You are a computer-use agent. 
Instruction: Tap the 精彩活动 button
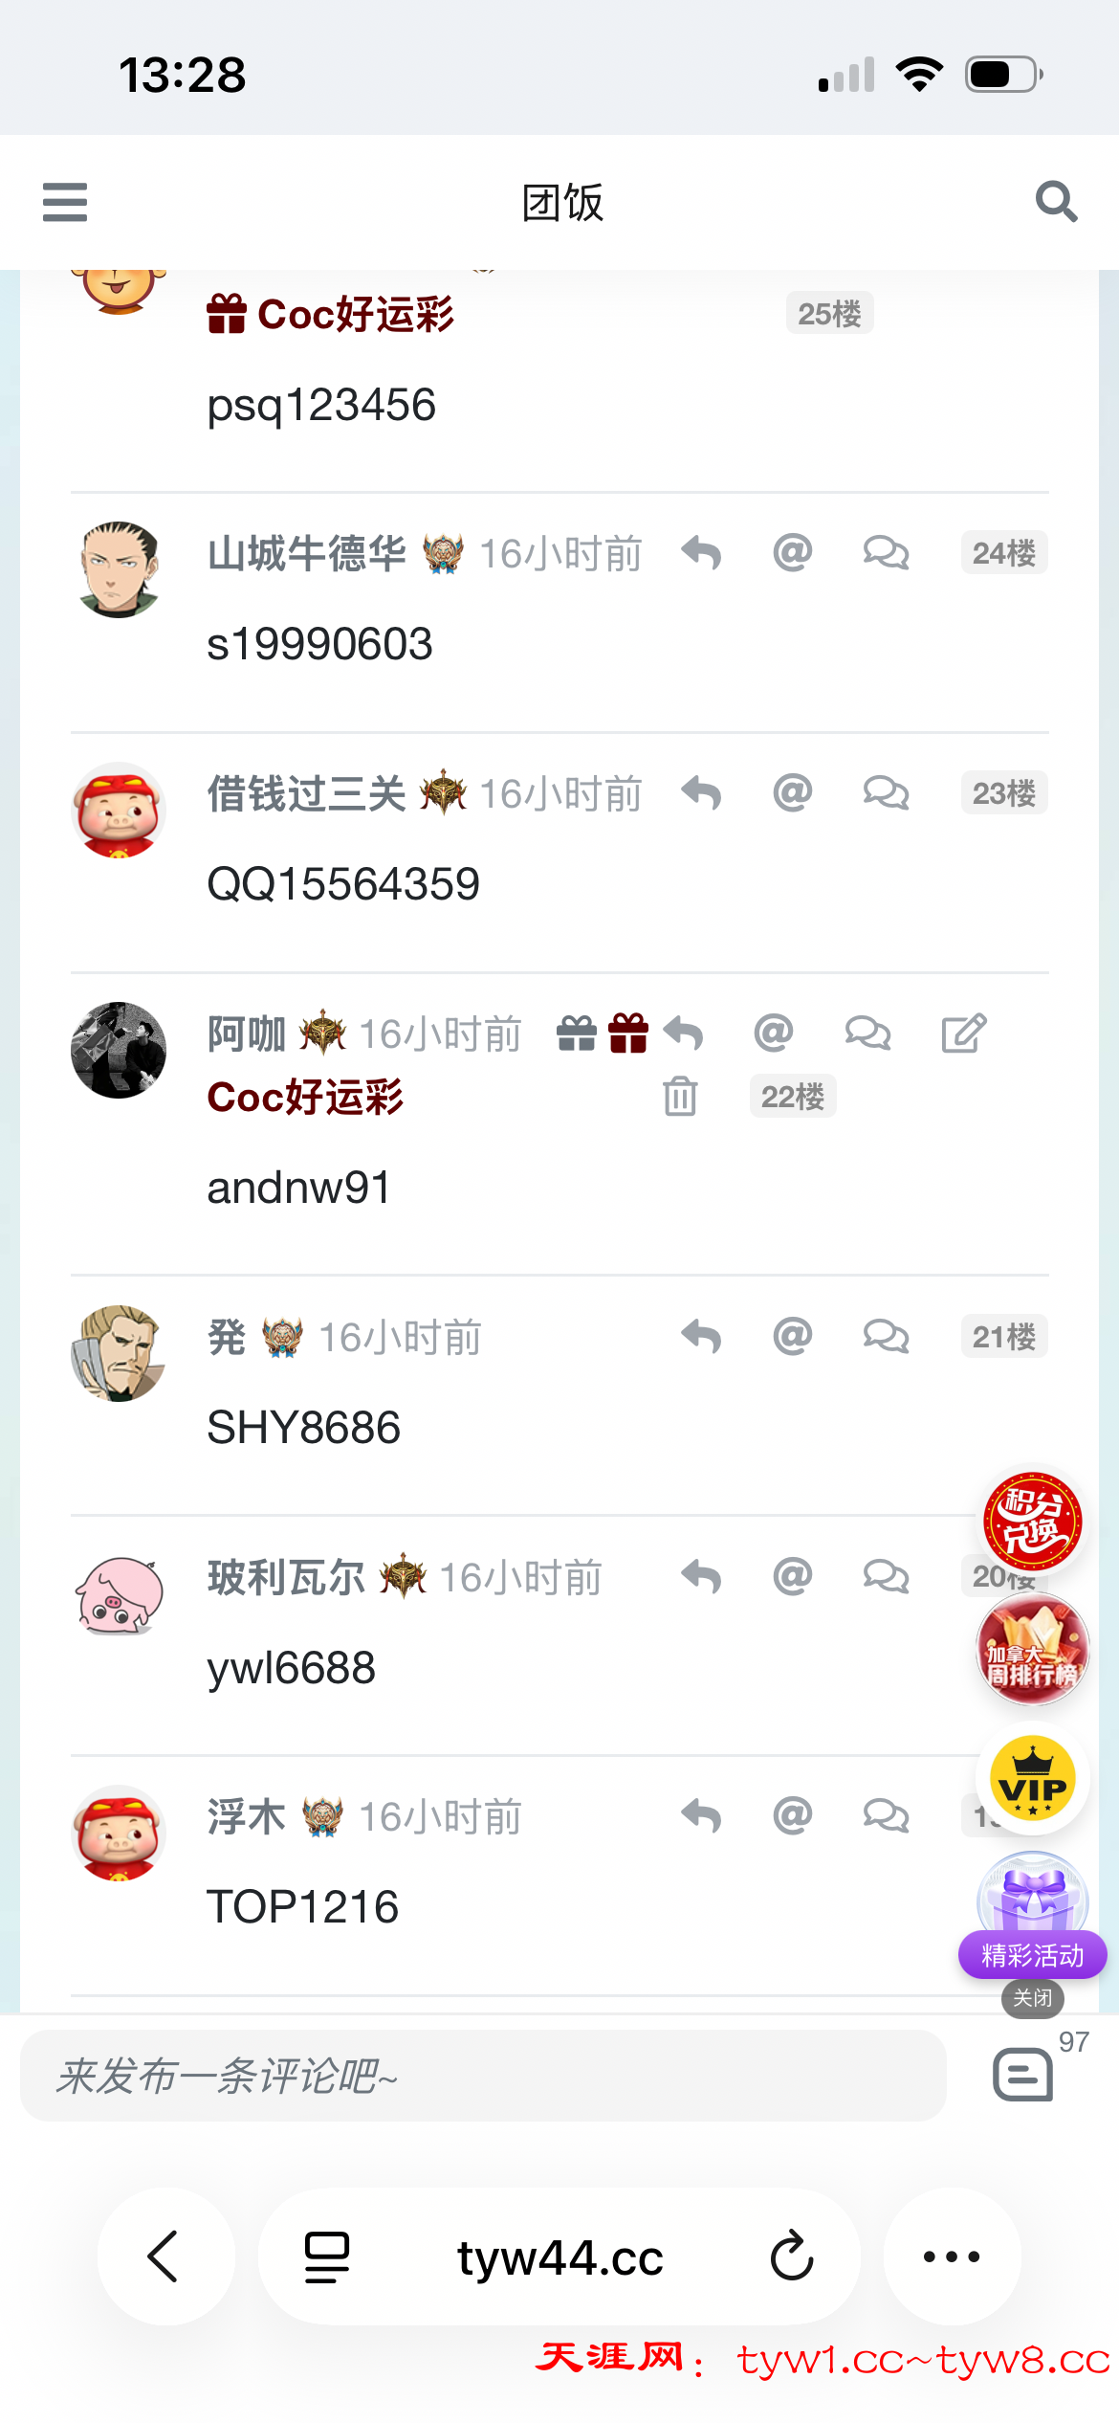pyautogui.click(x=1032, y=1955)
